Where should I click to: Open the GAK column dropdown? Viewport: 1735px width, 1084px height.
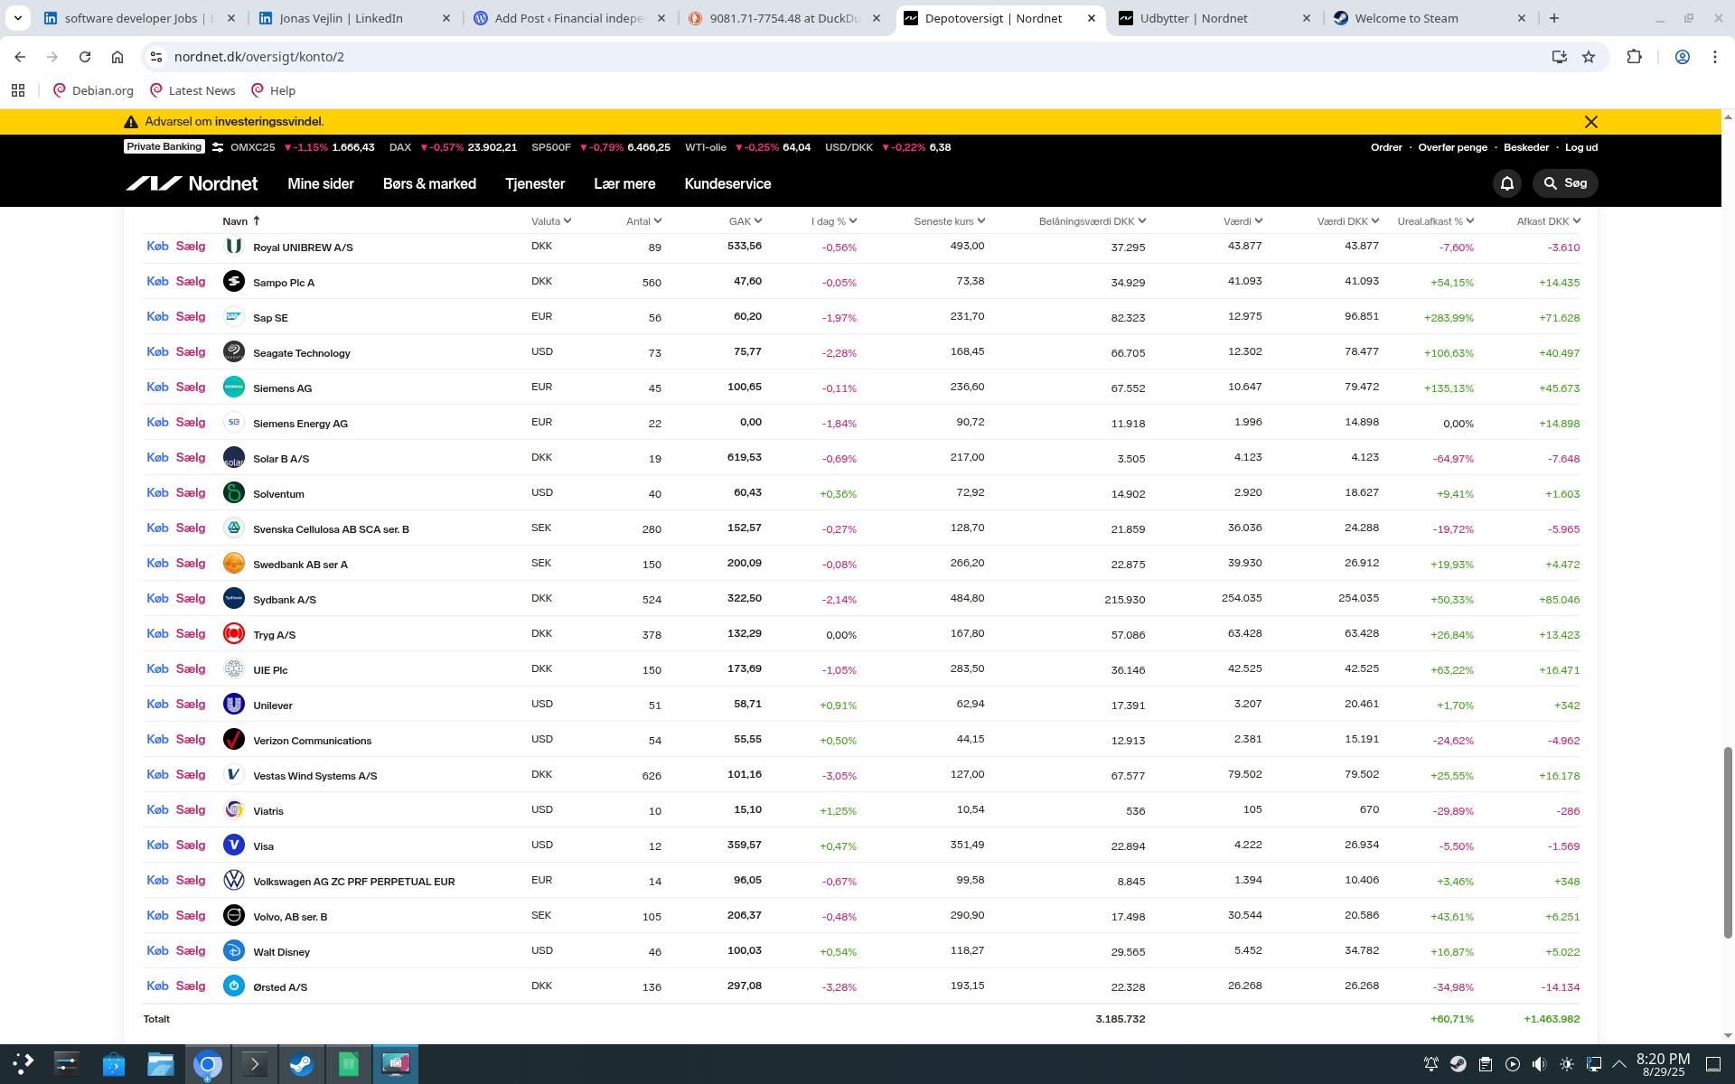click(746, 221)
